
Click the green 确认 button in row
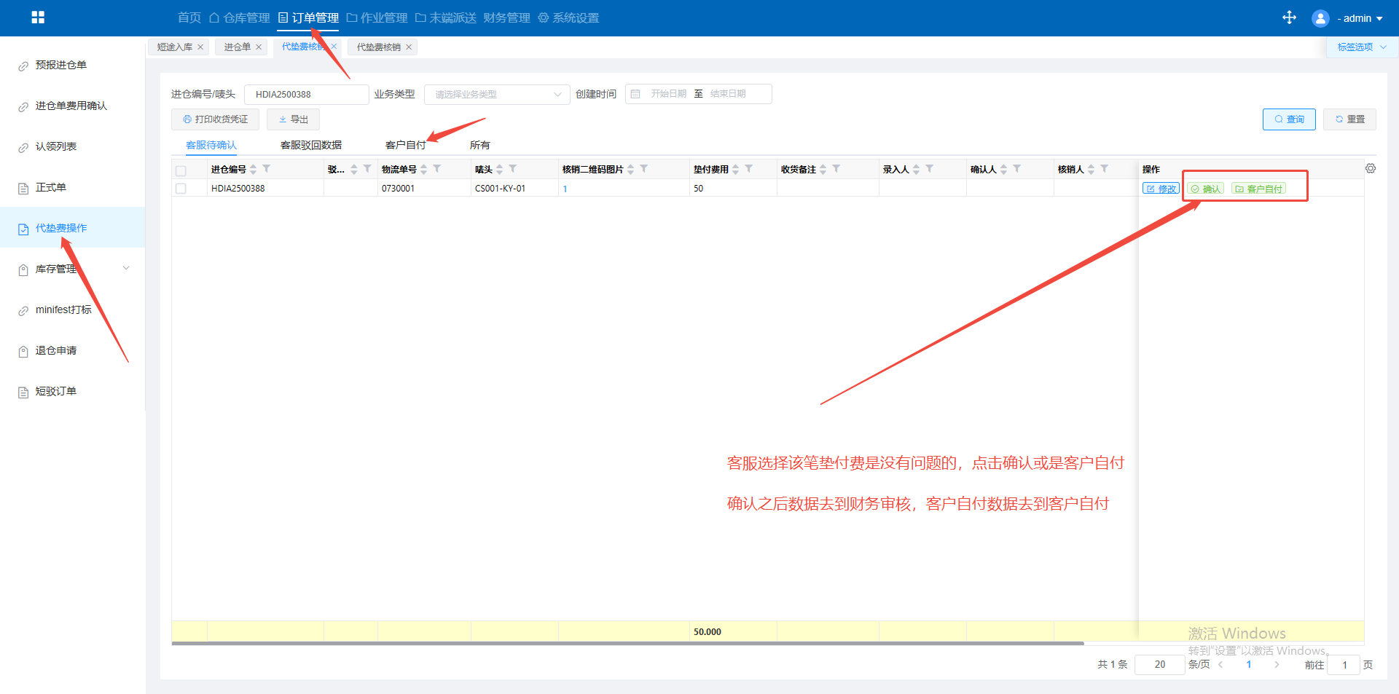click(1205, 189)
